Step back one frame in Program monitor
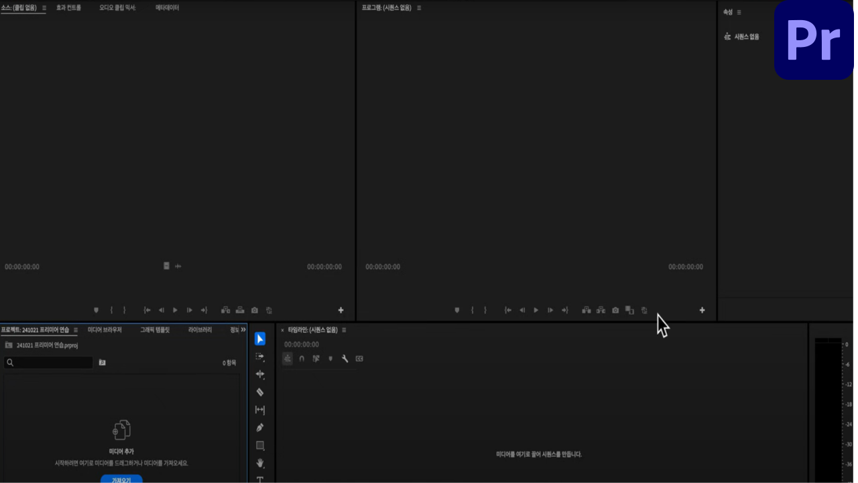The width and height of the screenshot is (858, 483). 522,310
